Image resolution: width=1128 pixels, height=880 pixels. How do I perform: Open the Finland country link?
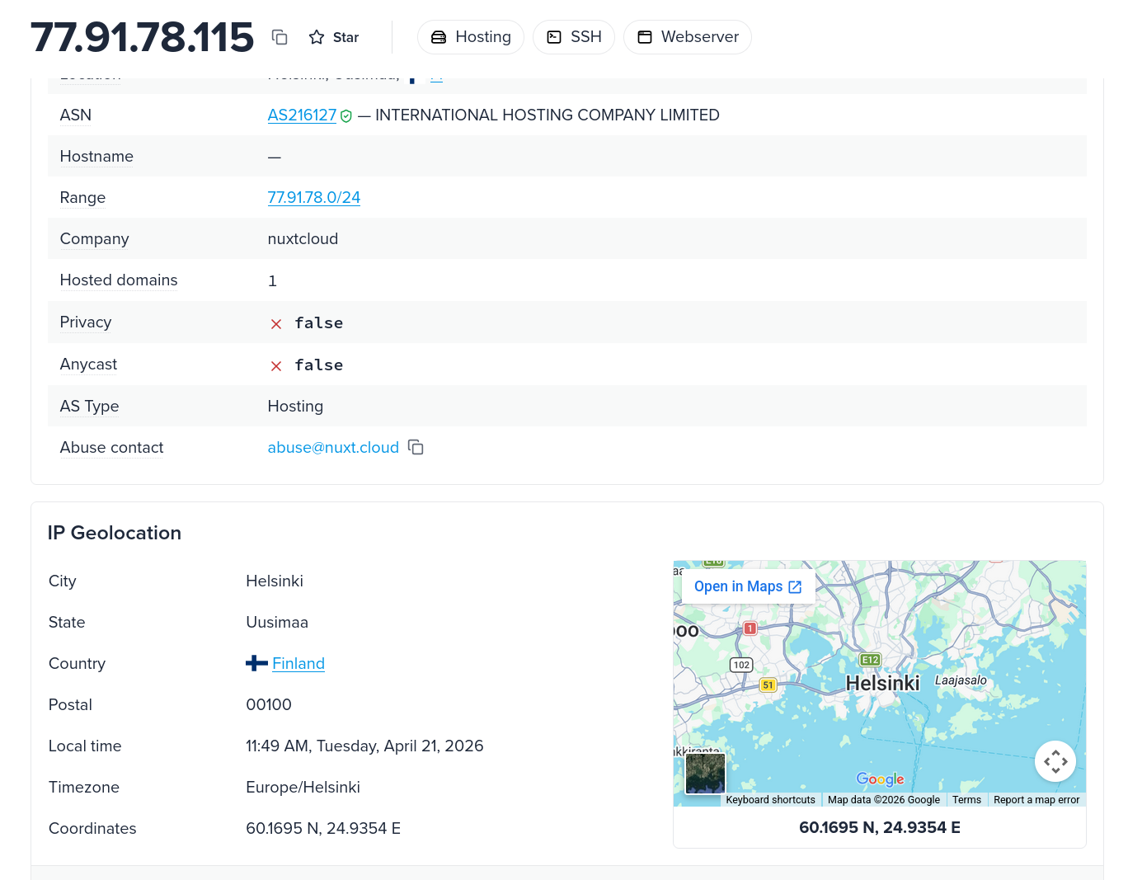(298, 664)
